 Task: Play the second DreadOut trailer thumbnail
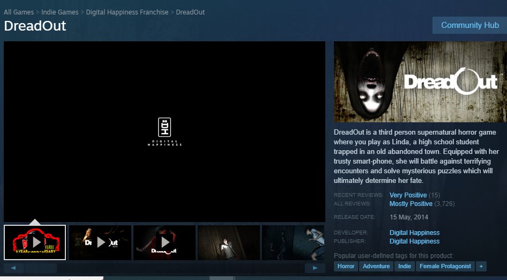[100, 242]
